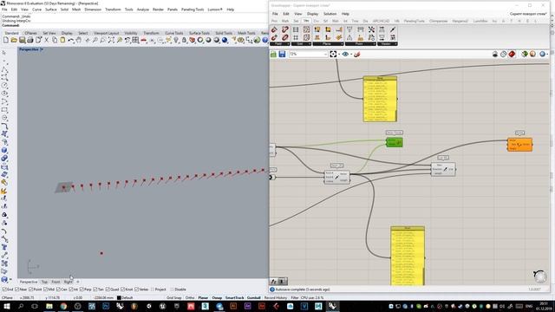Toggle Grid Snap in Rhino status bar
This screenshot has width=555, height=312.
click(173, 298)
